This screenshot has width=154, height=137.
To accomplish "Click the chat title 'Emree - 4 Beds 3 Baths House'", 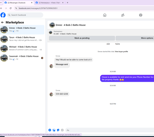I will pos(71,25).
